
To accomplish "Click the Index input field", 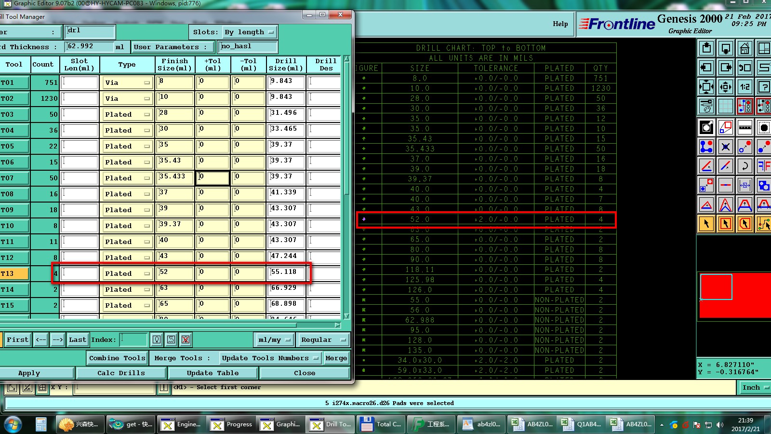I will tap(133, 340).
